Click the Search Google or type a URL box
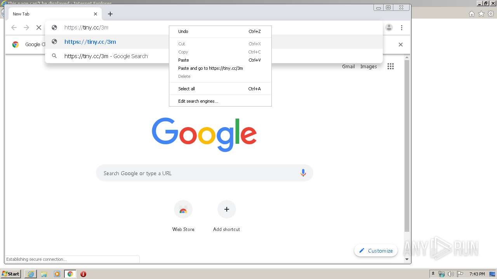497x279 pixels. click(x=205, y=173)
